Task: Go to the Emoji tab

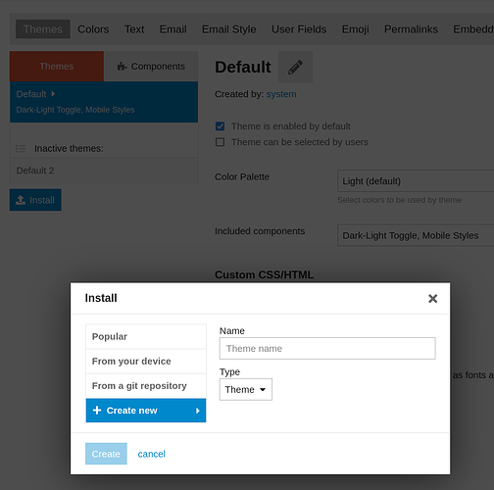Action: pyautogui.click(x=356, y=29)
